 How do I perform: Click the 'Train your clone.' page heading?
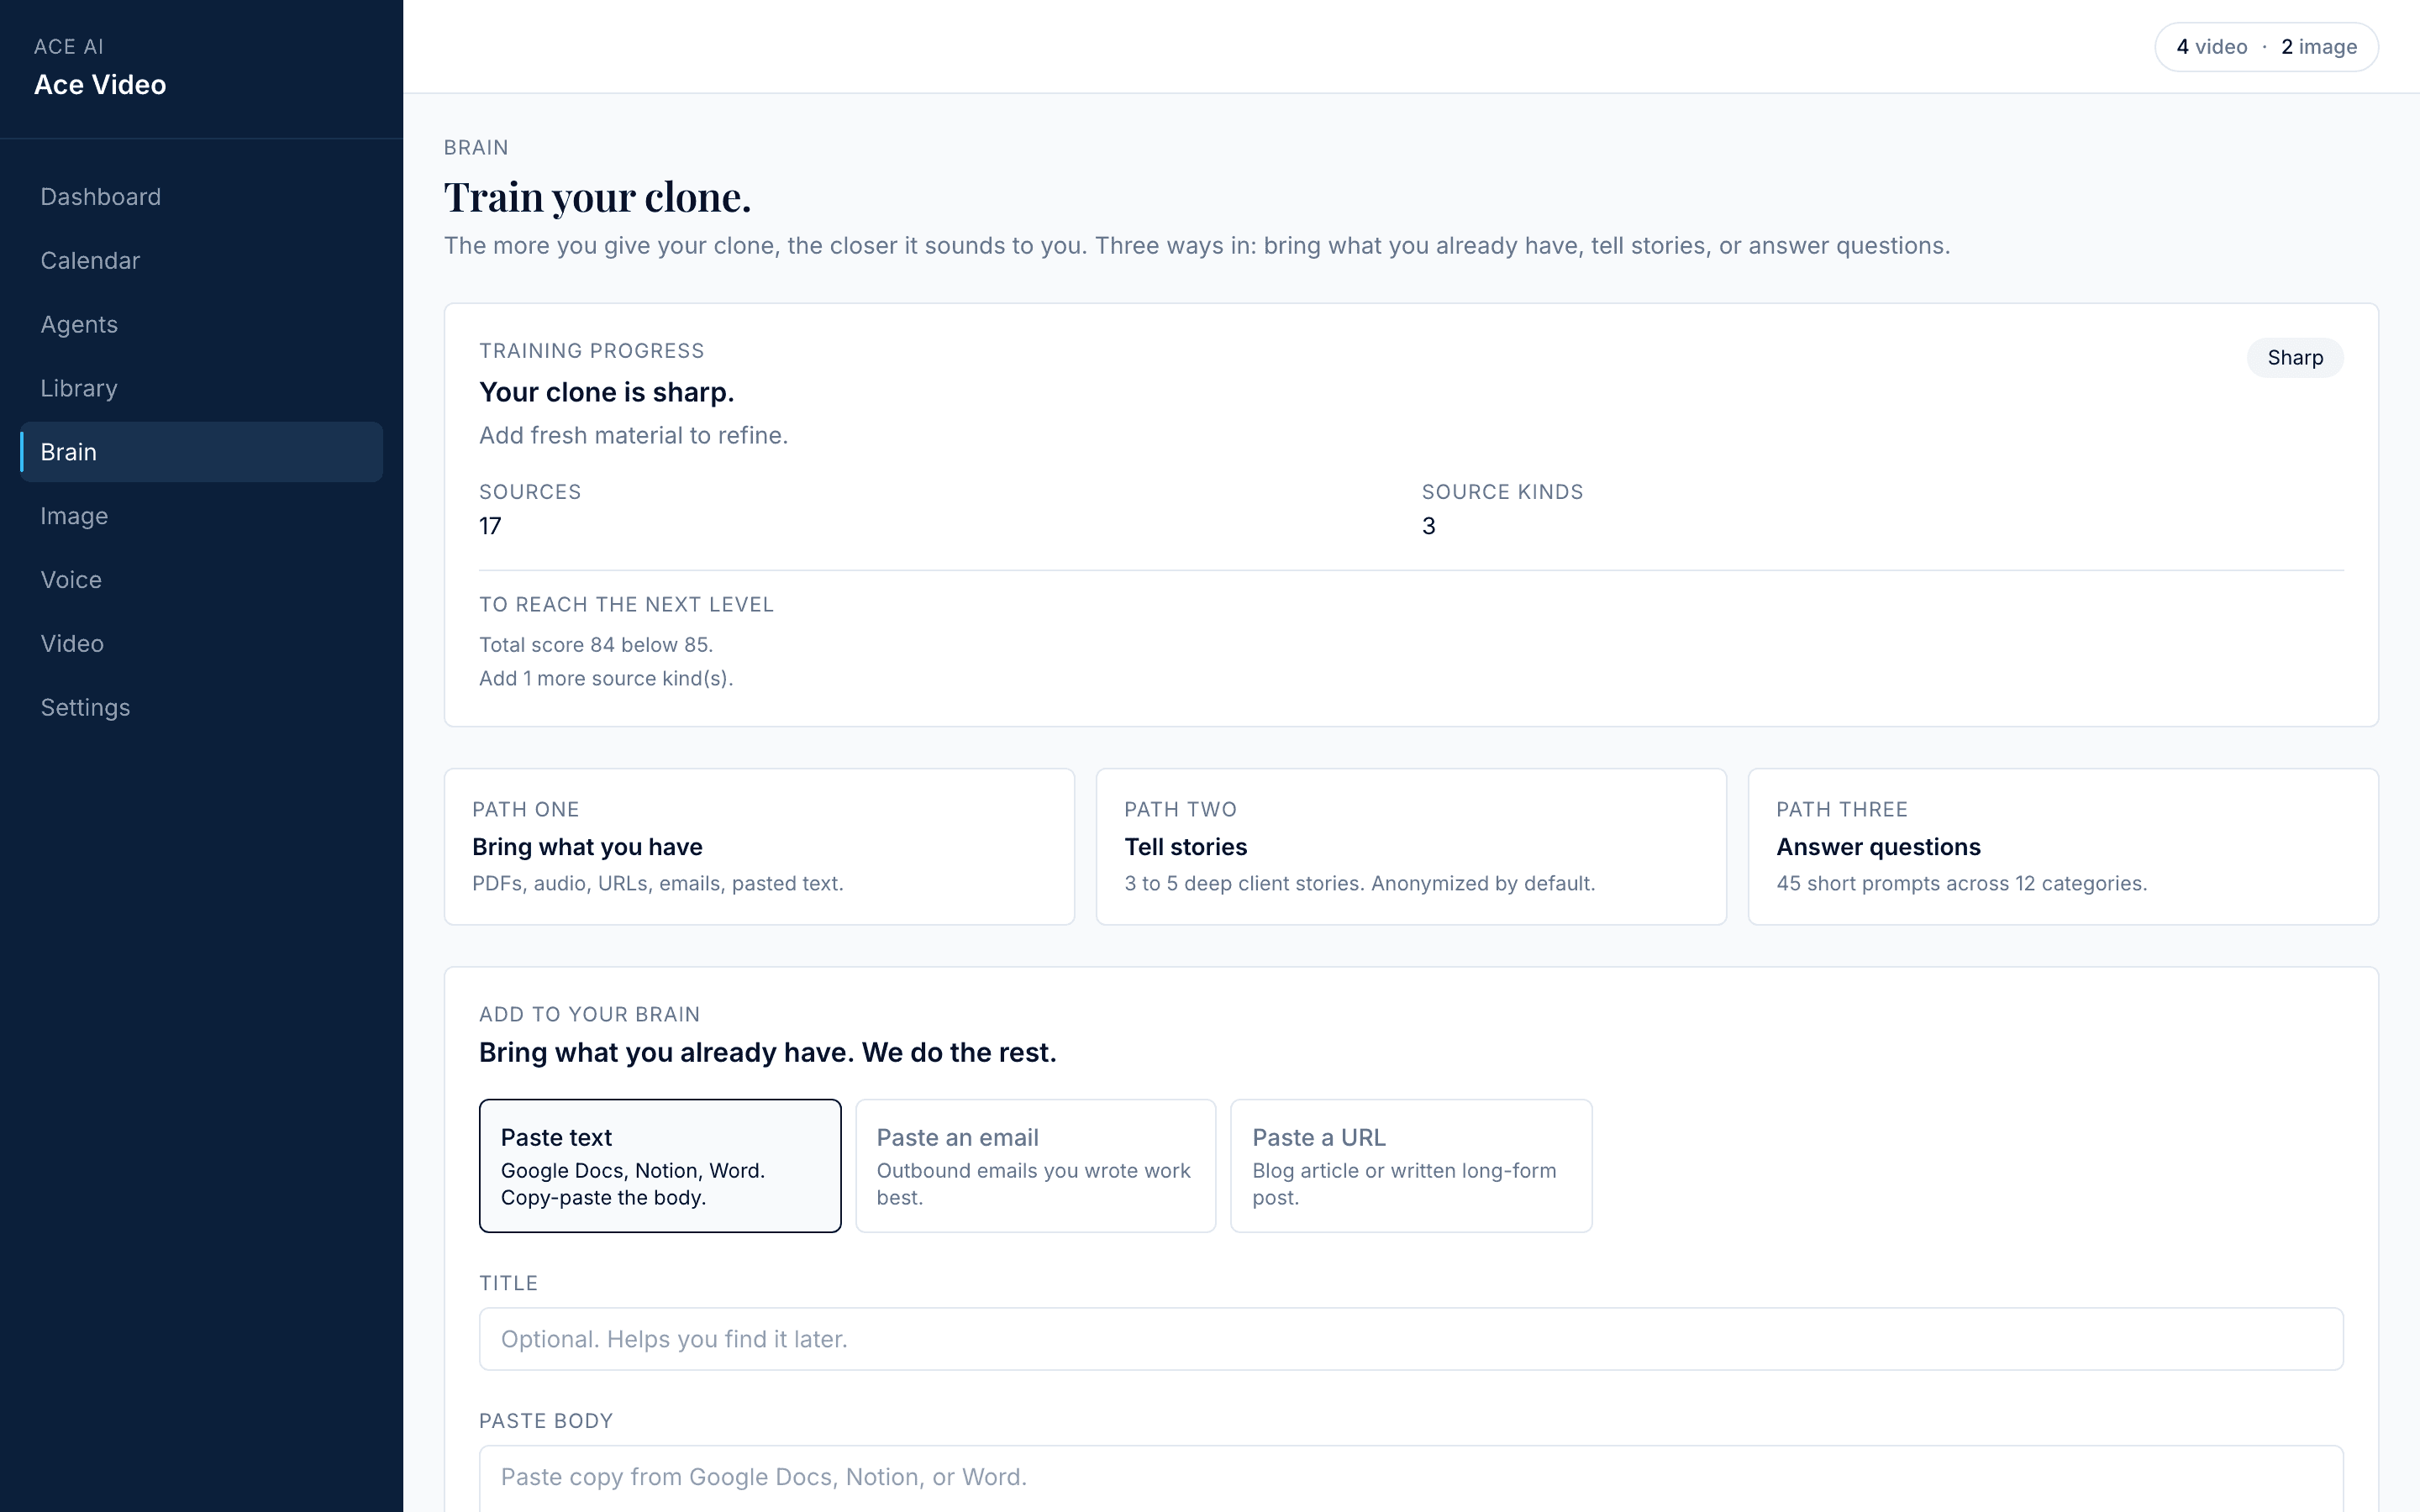597,197
